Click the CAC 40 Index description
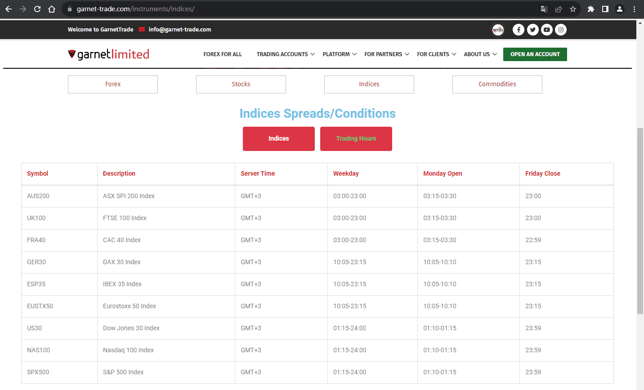Viewport: 644px width, 390px height. (122, 240)
